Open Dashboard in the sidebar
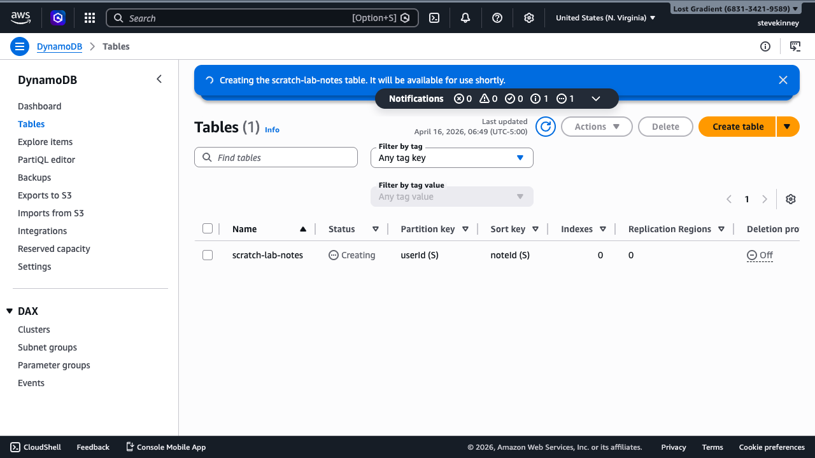815x458 pixels. (39, 106)
